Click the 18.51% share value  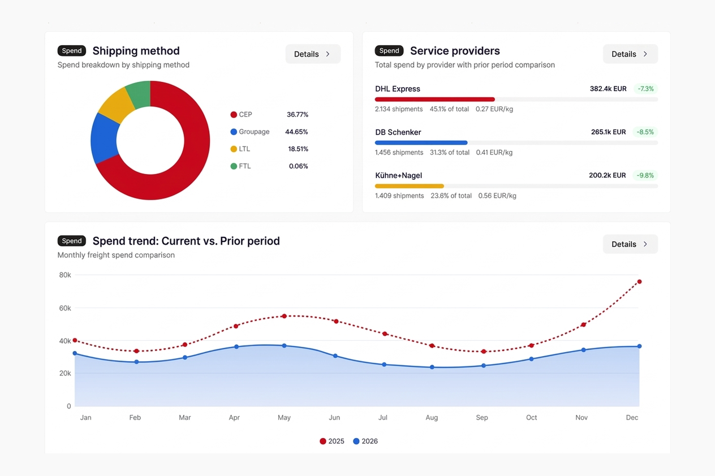[x=298, y=149]
